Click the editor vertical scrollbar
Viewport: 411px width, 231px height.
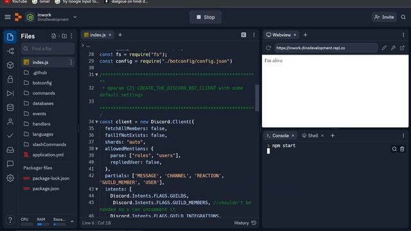click(257, 98)
